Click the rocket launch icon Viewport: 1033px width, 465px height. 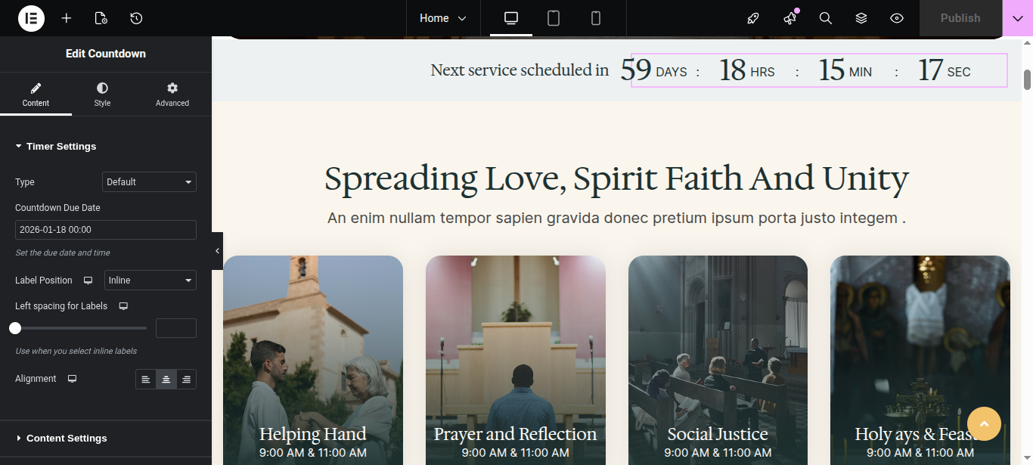[753, 18]
